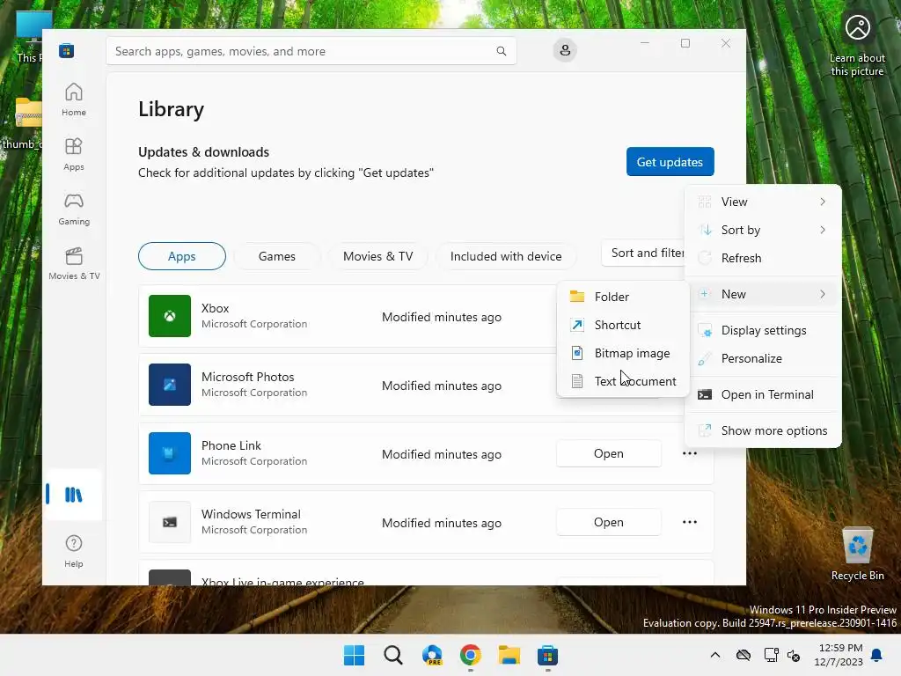Expand the View submenu in the context menu
Image resolution: width=901 pixels, height=676 pixels.
(x=763, y=202)
